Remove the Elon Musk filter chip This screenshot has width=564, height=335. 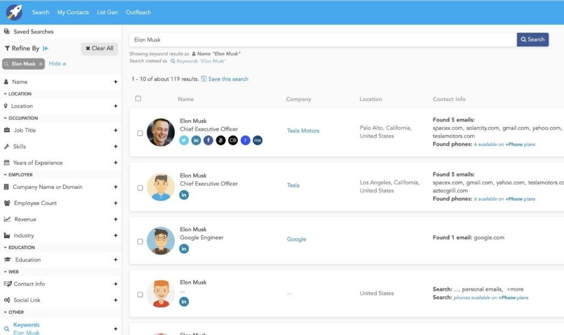41,64
